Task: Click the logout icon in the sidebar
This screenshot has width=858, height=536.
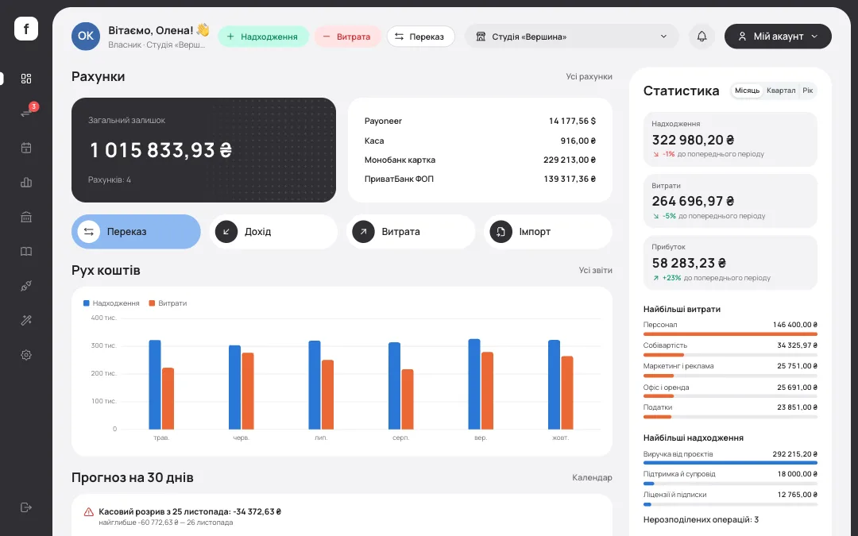Action: (25, 507)
